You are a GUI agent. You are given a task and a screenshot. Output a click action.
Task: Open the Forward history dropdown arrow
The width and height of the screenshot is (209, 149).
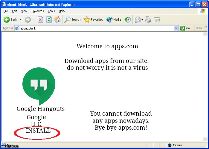[34, 20]
